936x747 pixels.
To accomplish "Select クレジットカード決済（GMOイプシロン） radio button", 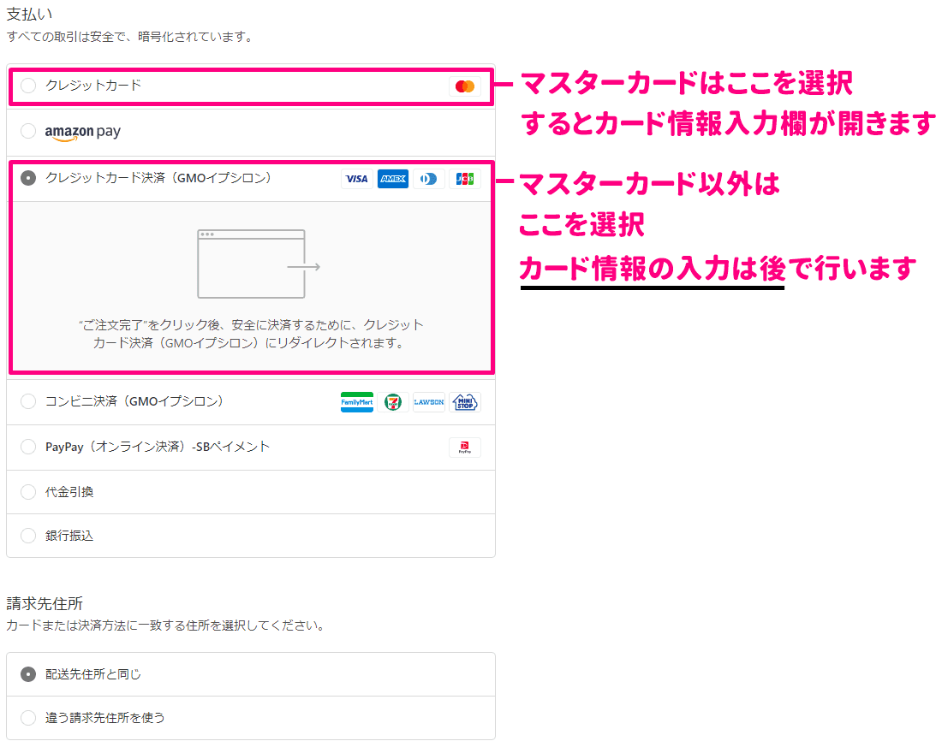I will pyautogui.click(x=28, y=178).
